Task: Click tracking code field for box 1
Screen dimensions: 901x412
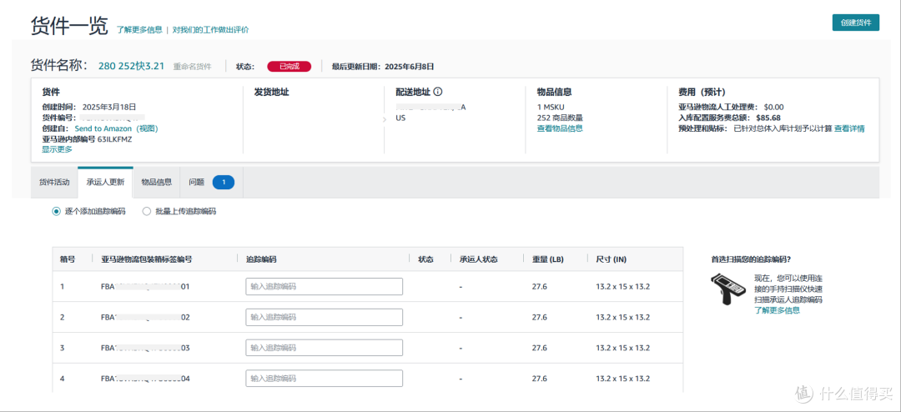Action: pyautogui.click(x=324, y=286)
